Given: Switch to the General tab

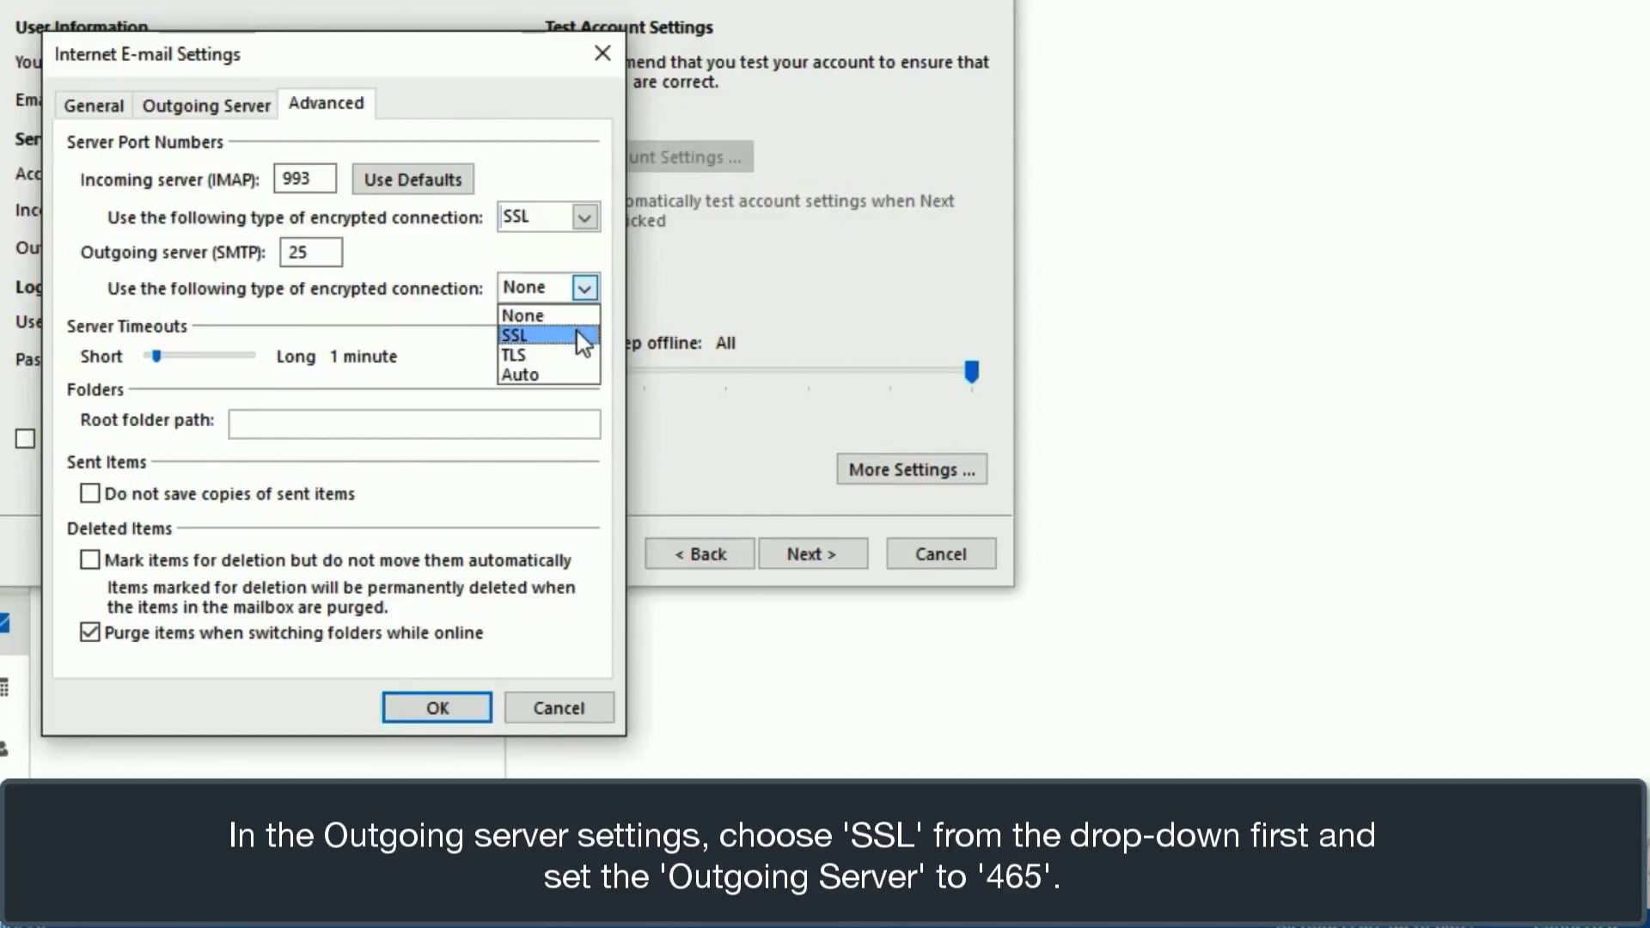Looking at the screenshot, I should coord(94,106).
